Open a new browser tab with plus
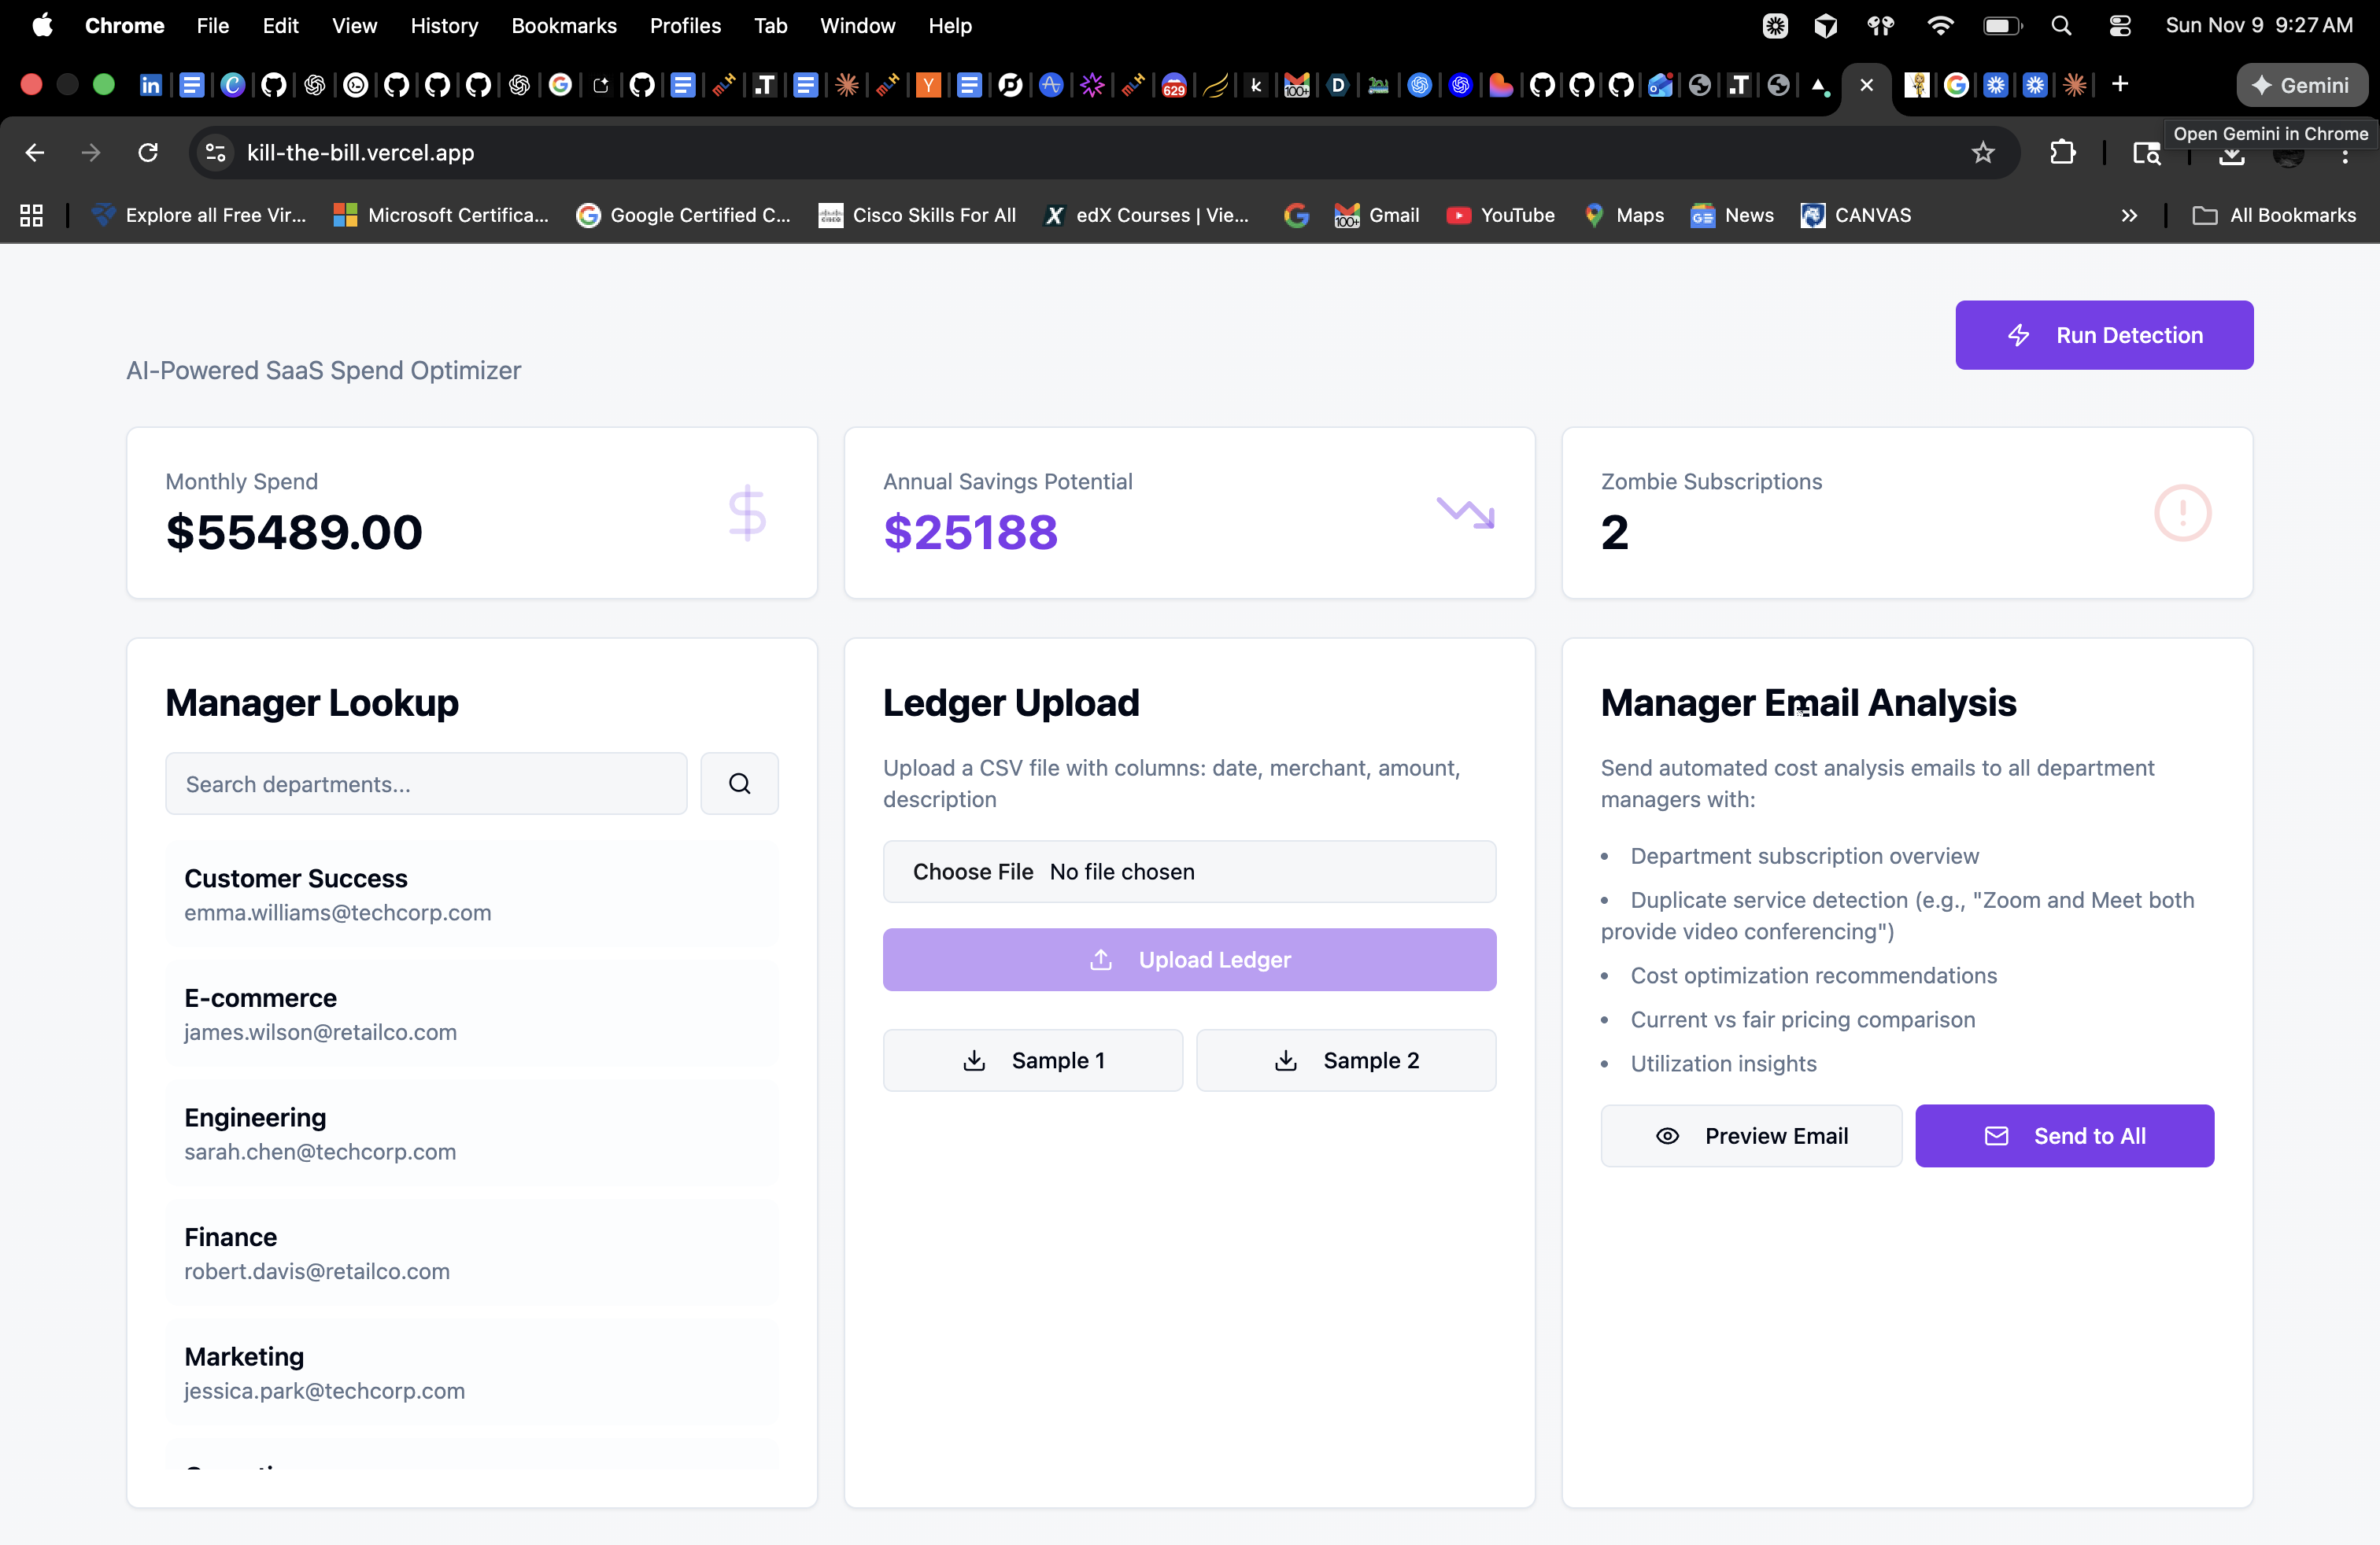The image size is (2380, 1545). pos(2119,85)
